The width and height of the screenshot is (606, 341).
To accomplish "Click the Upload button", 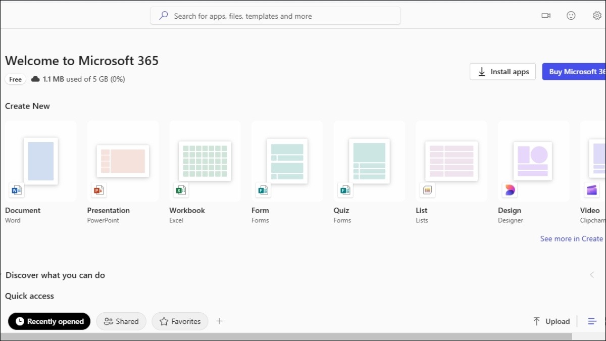I will coord(551,321).
